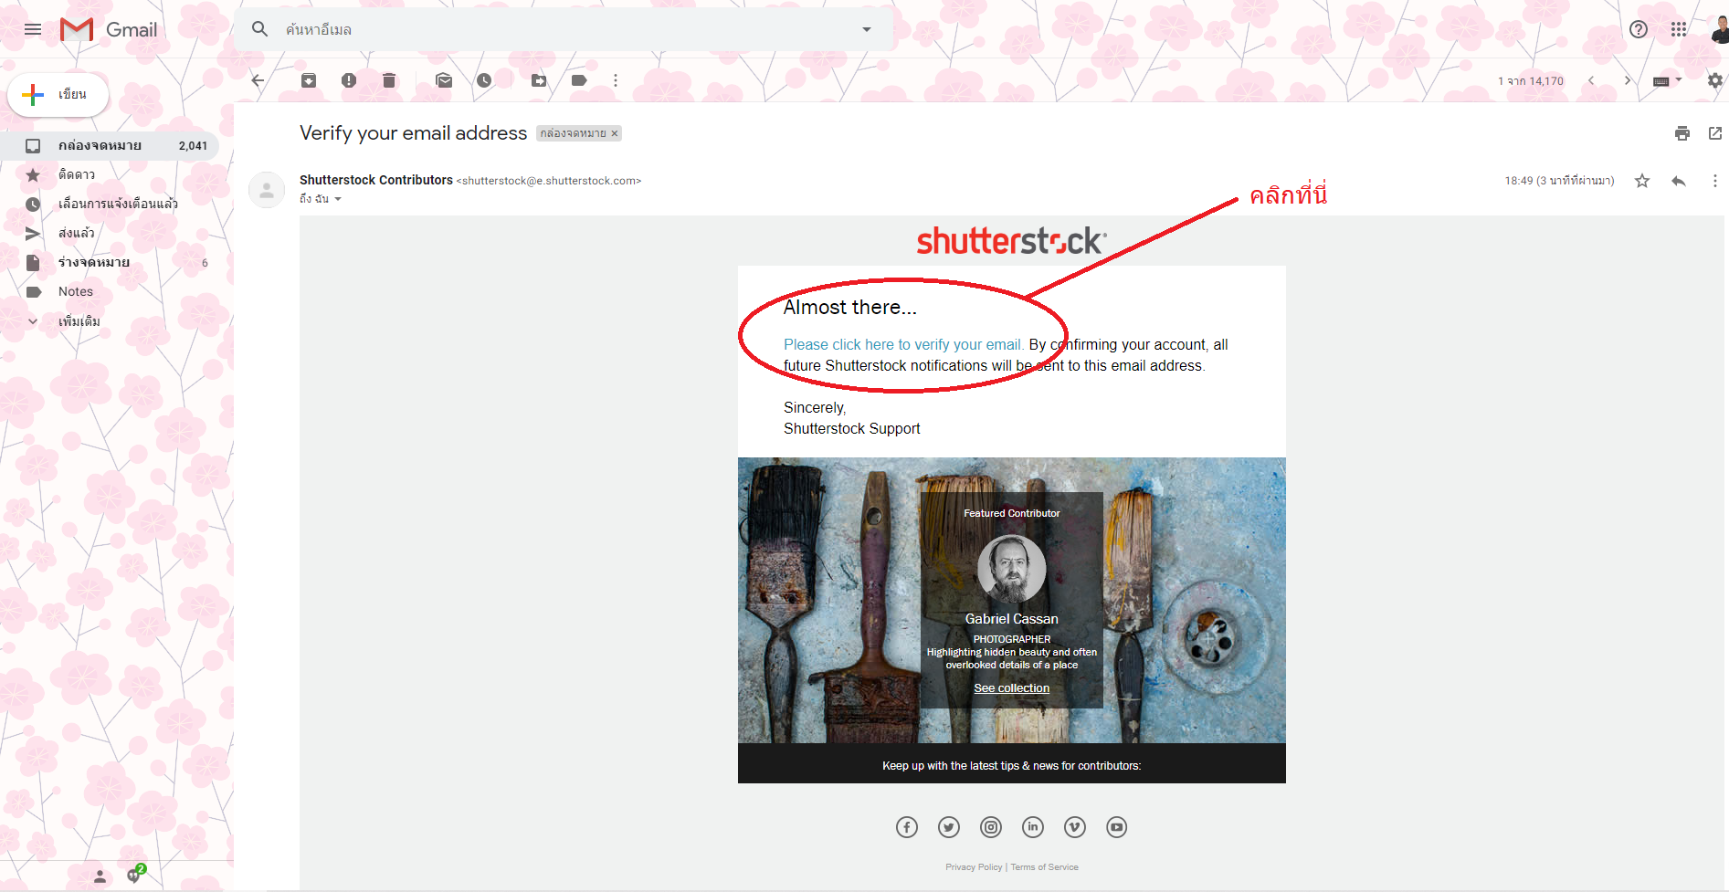Viewport: 1729px width, 892px height.
Task: Click sender avatar for Shutterstock Contributors
Action: (x=267, y=190)
